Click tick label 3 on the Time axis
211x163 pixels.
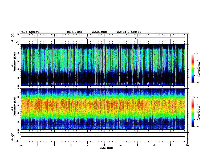click(x=71, y=145)
